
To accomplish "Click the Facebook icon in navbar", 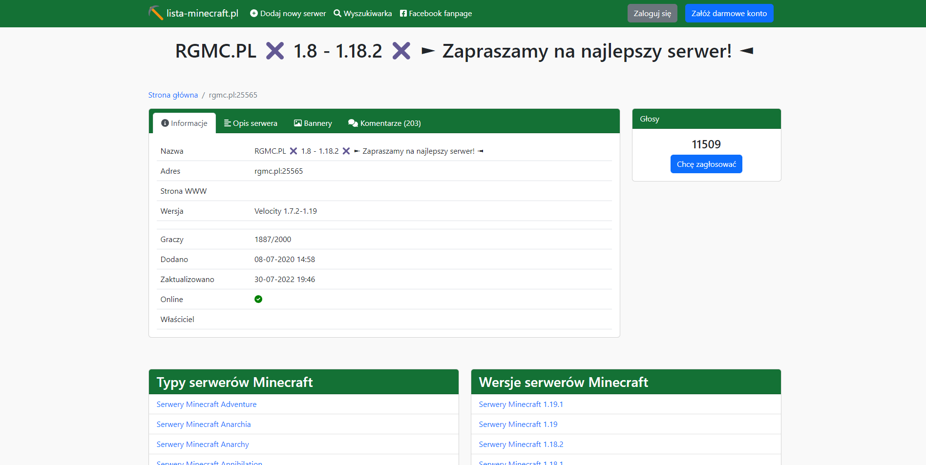I will tap(403, 13).
